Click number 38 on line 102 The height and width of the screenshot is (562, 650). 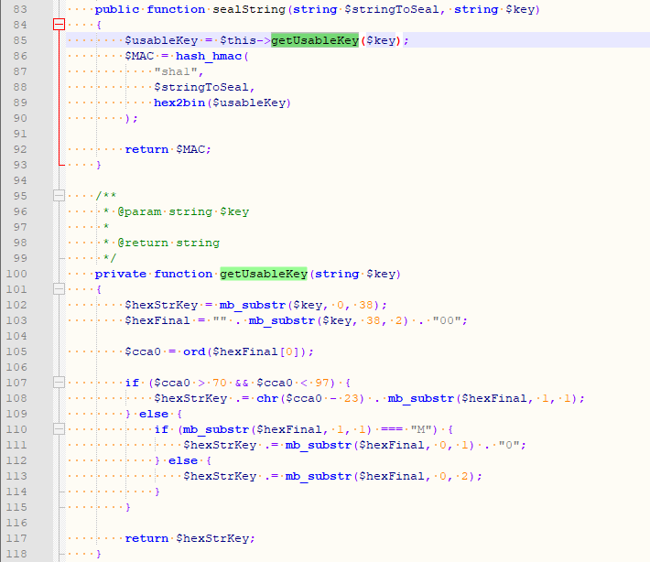[x=365, y=305]
